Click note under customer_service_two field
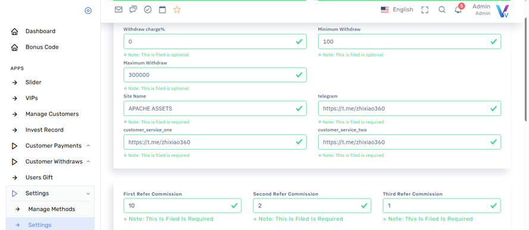Viewport: 529px width, 230px height. tap(351, 155)
